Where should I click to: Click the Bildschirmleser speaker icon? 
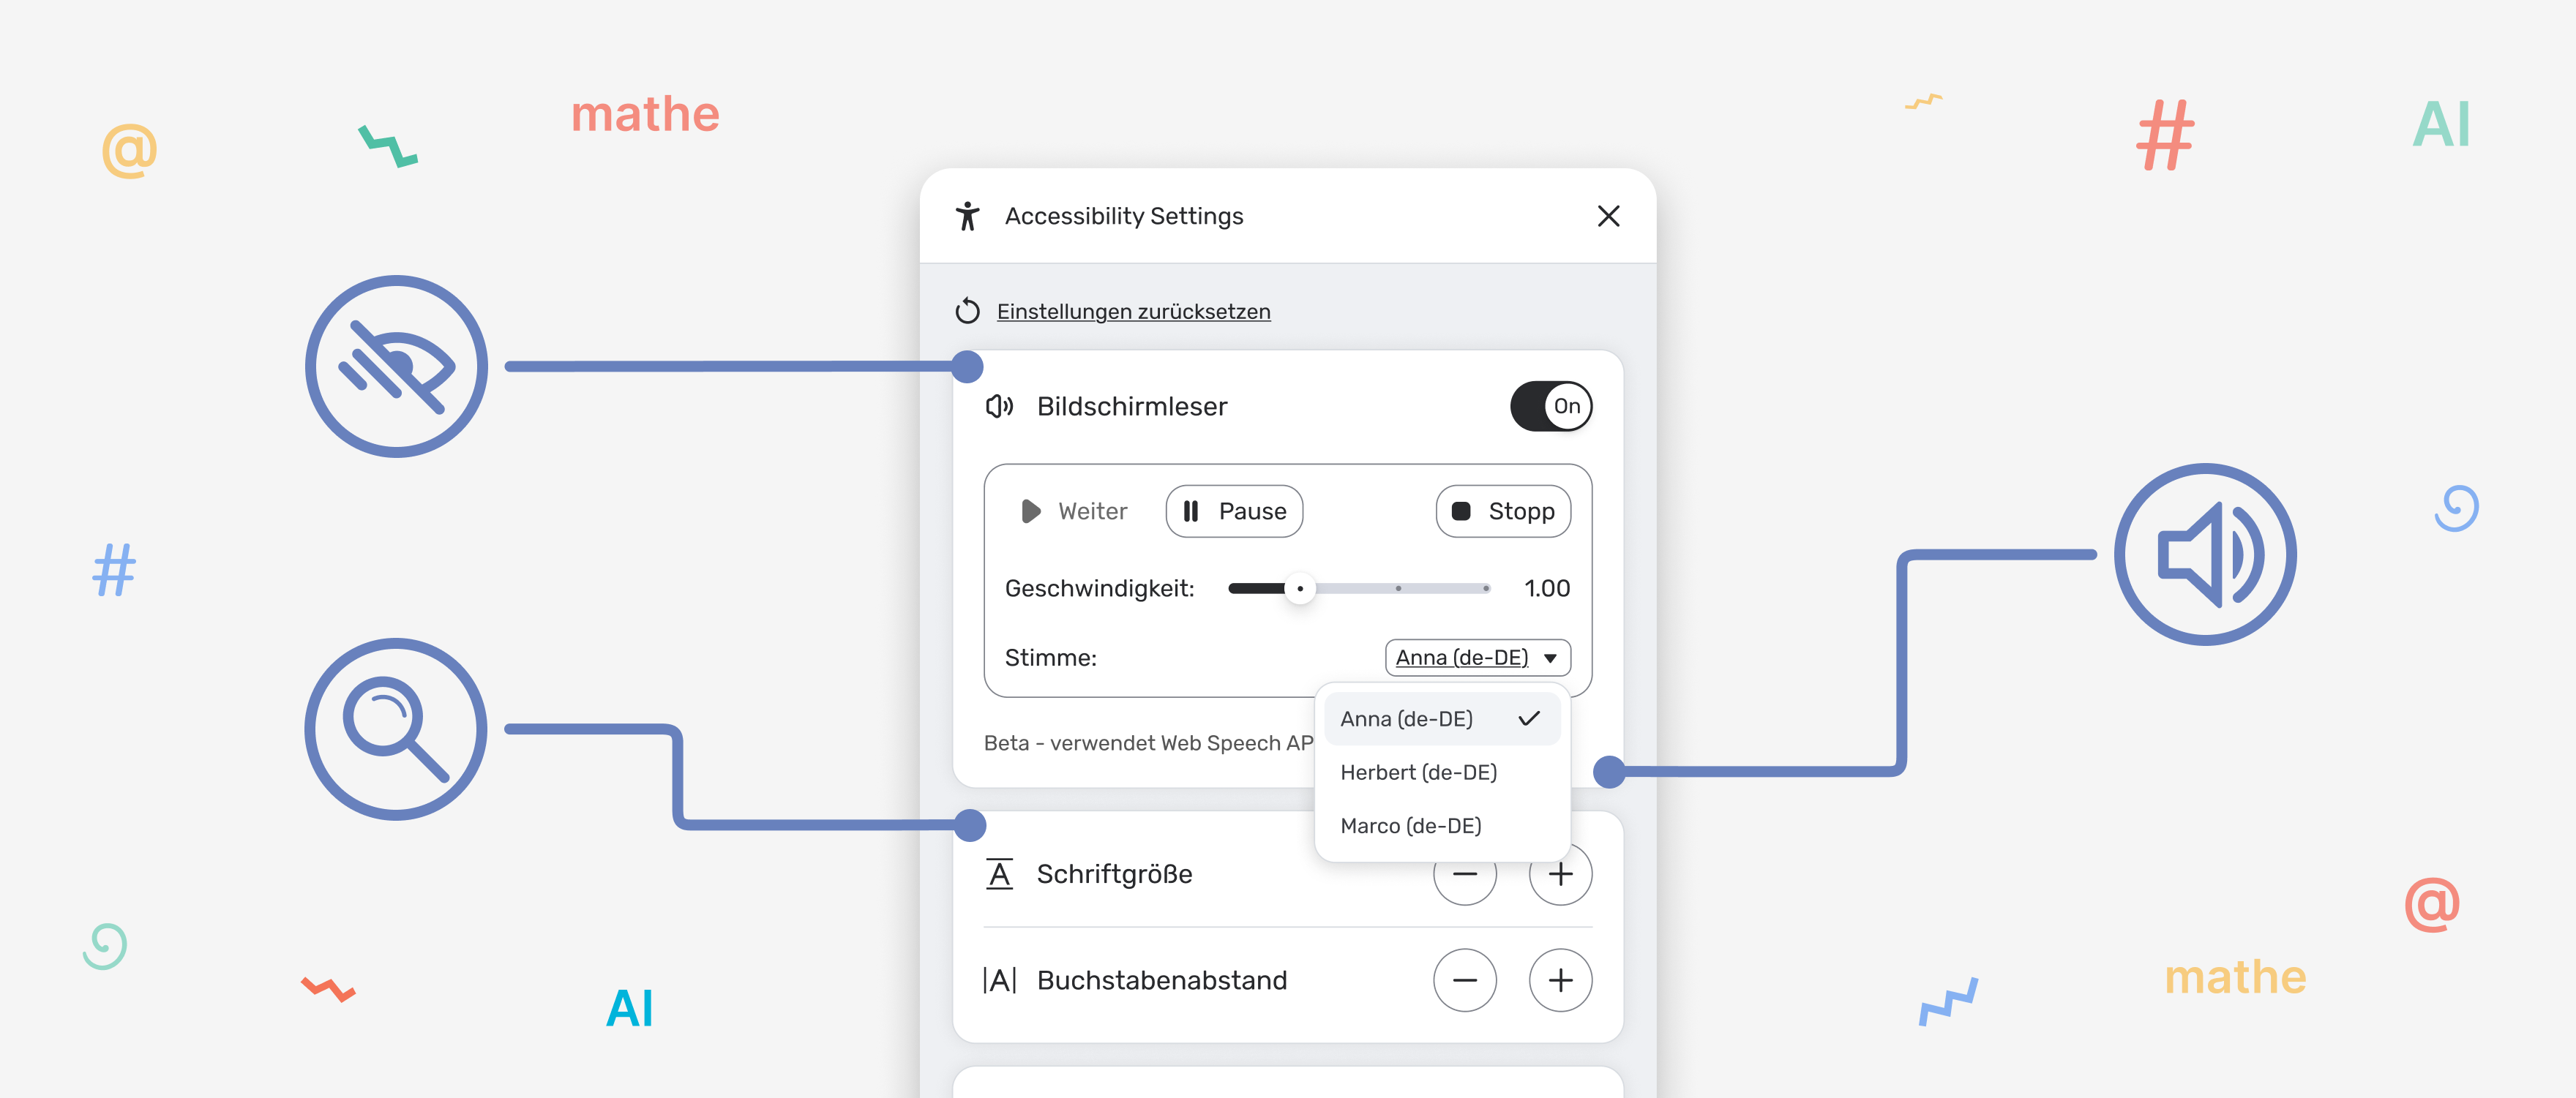pyautogui.click(x=999, y=406)
